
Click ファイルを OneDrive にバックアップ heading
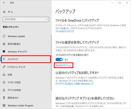click(77, 20)
